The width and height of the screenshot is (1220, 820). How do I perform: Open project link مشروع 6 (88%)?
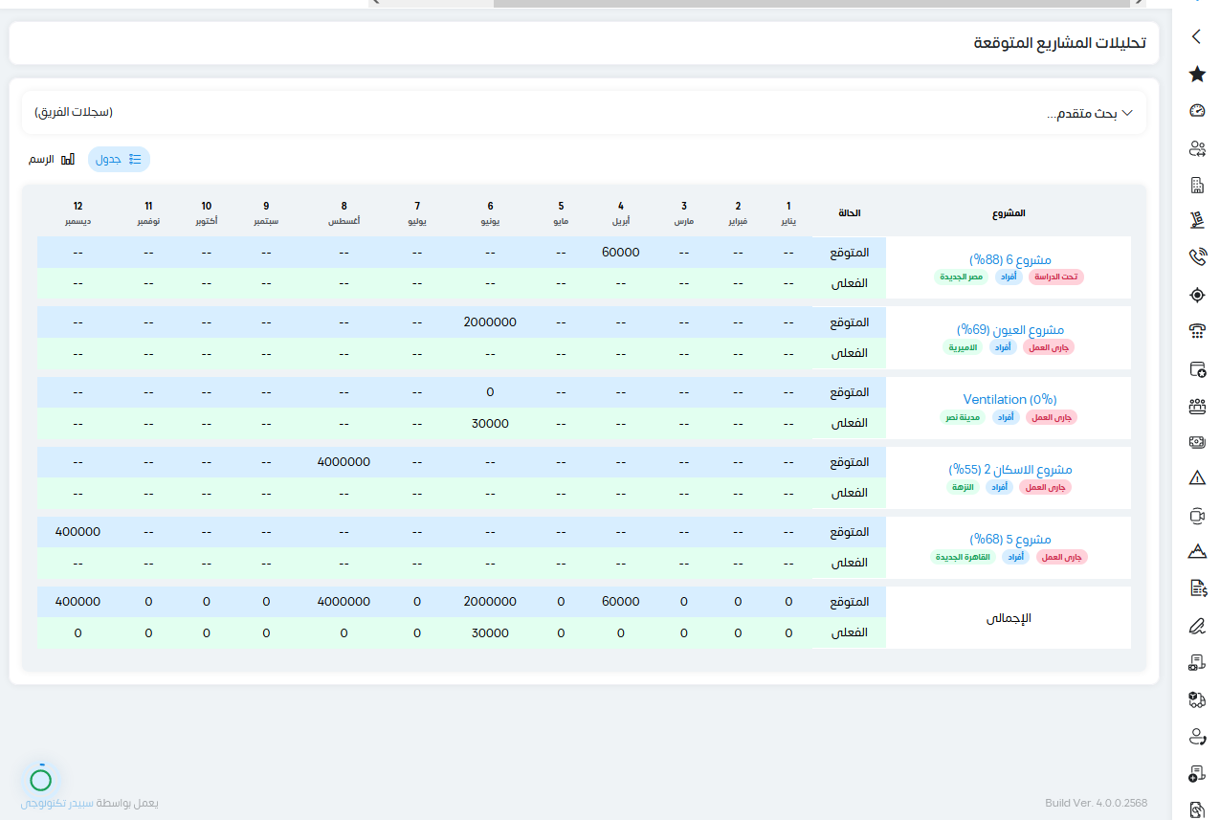[x=1009, y=259]
